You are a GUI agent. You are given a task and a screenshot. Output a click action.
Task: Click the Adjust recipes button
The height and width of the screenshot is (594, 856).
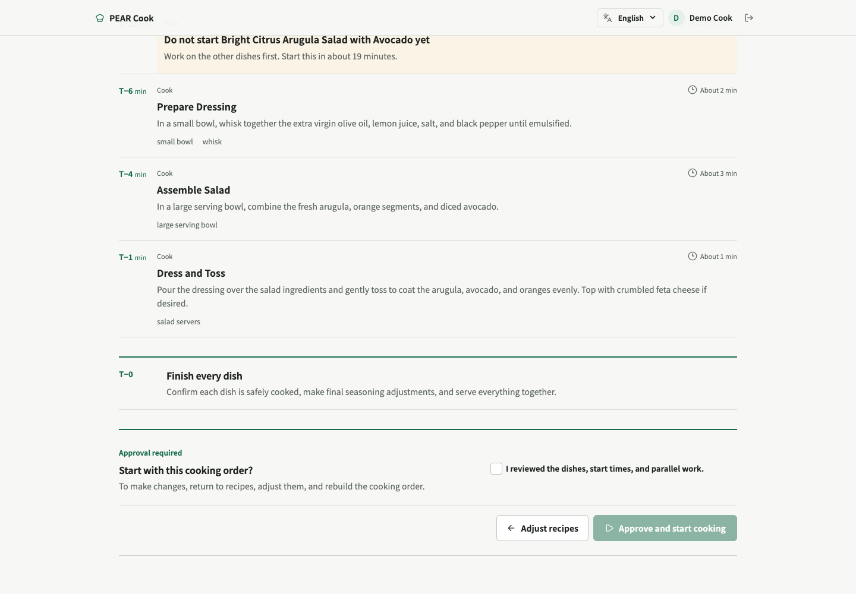(542, 528)
